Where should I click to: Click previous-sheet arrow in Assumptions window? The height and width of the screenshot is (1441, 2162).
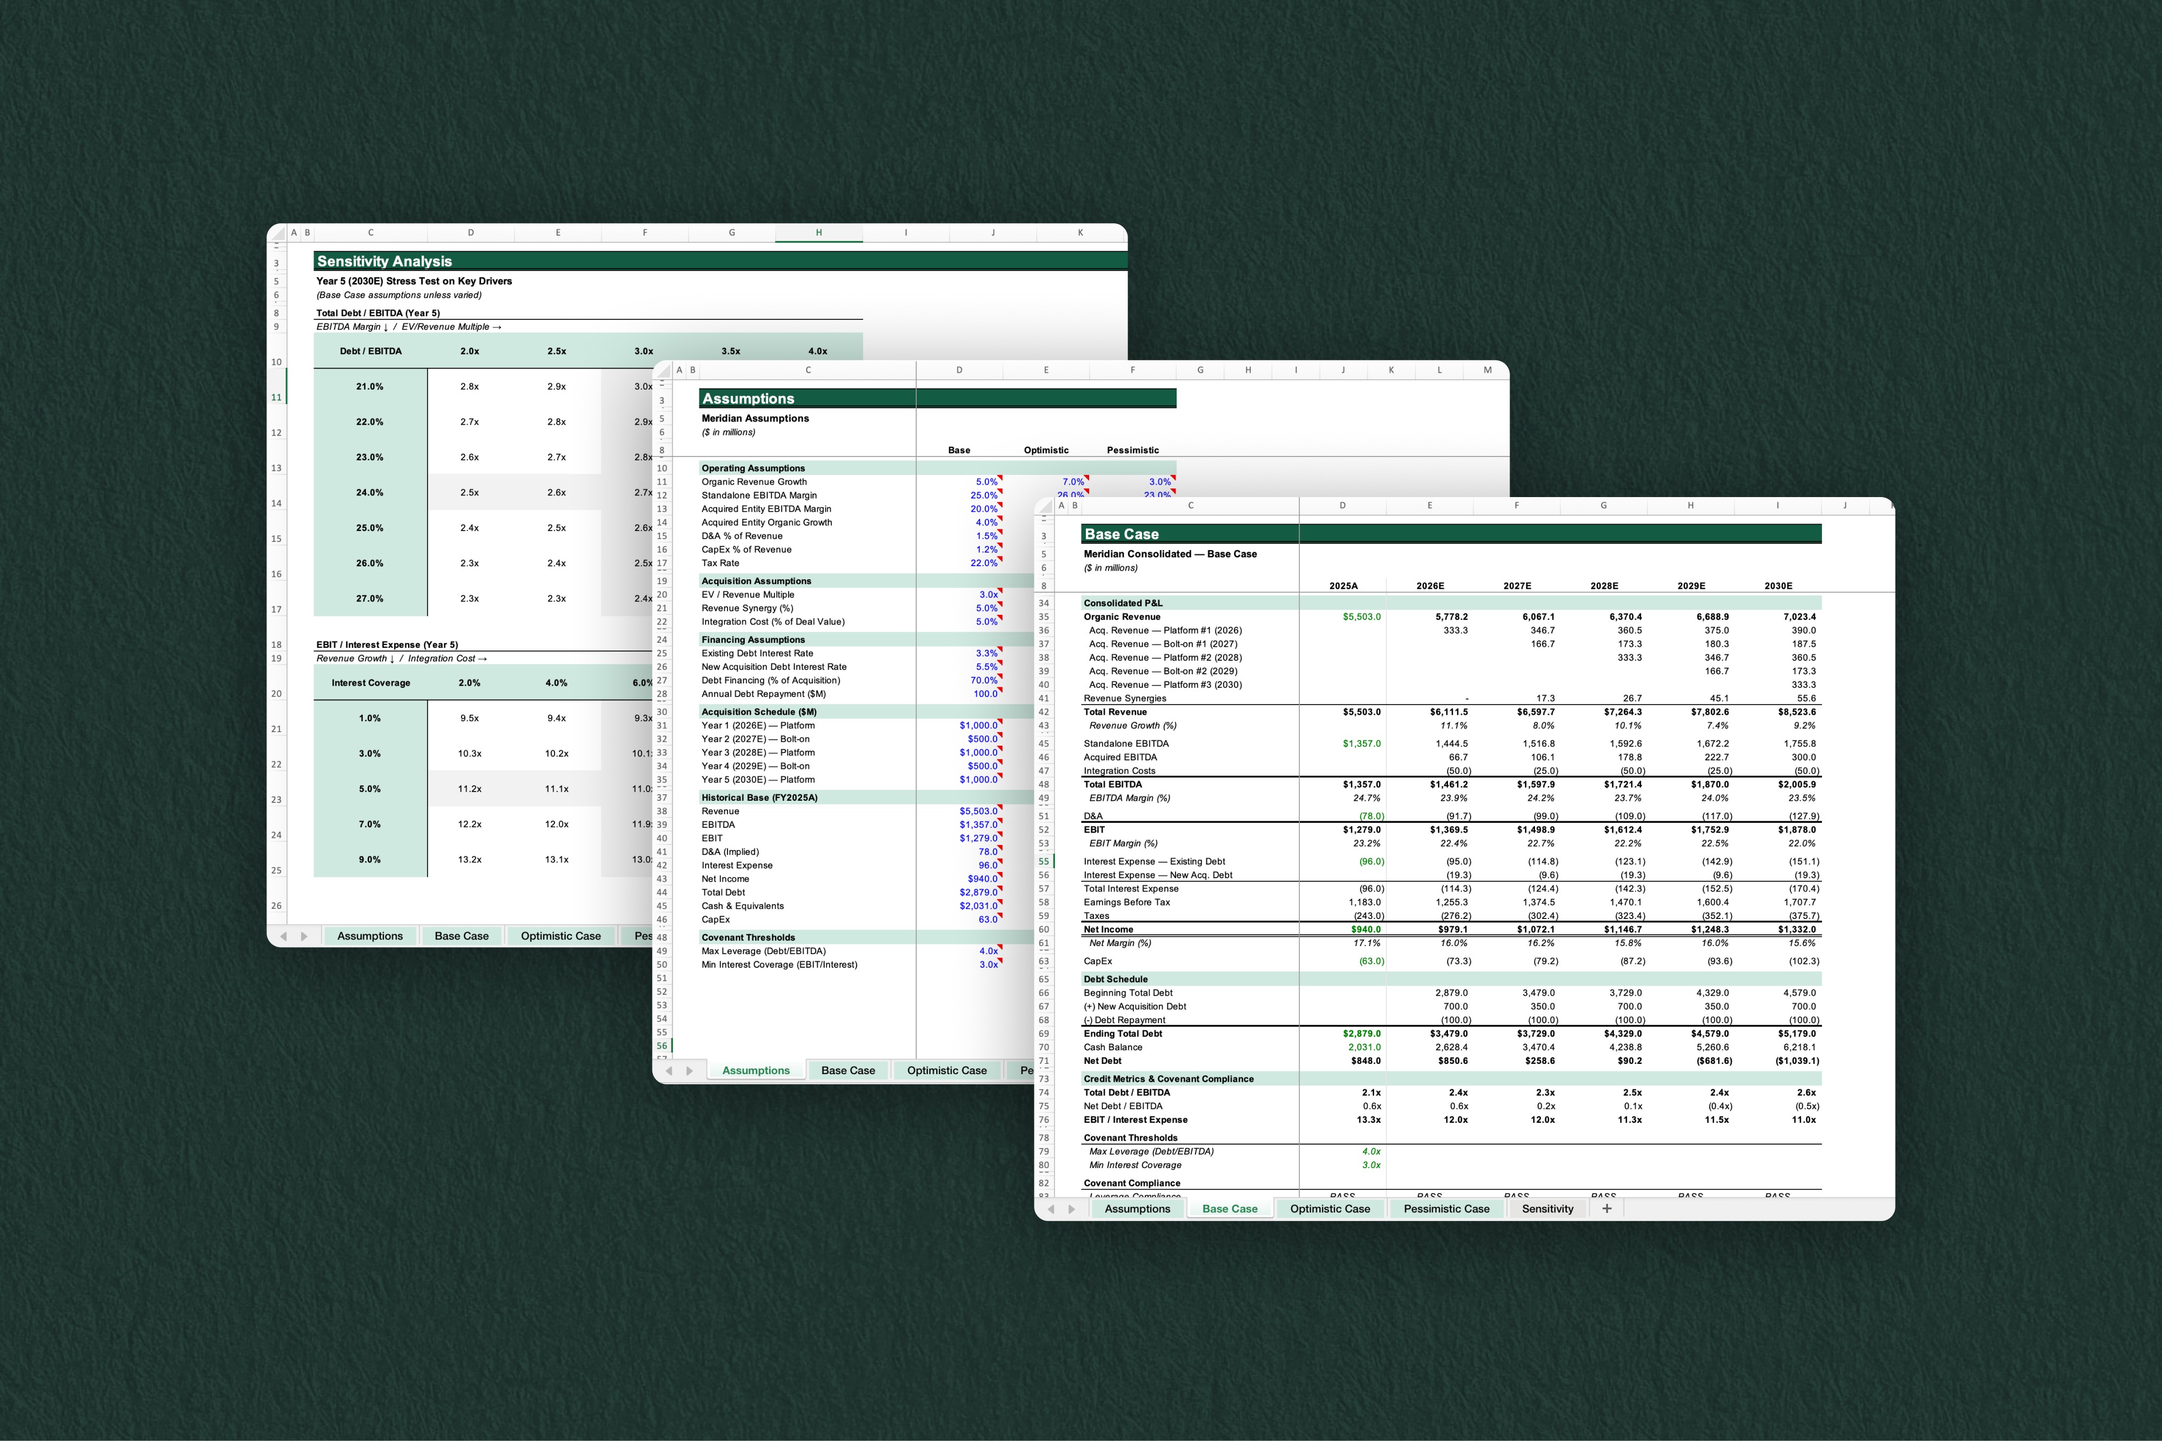pyautogui.click(x=669, y=1071)
